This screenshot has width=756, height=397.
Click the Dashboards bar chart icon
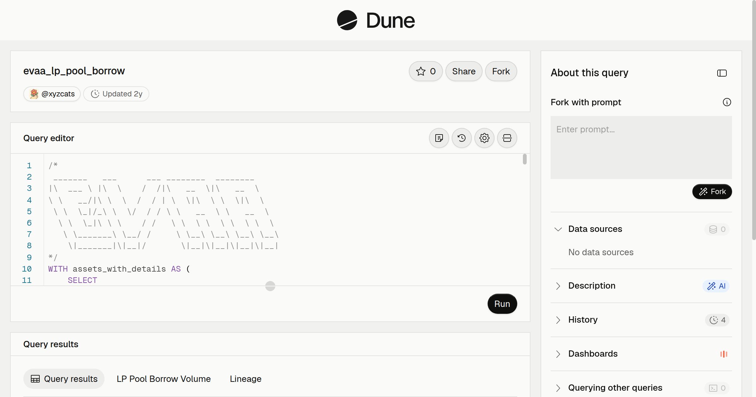(x=724, y=354)
